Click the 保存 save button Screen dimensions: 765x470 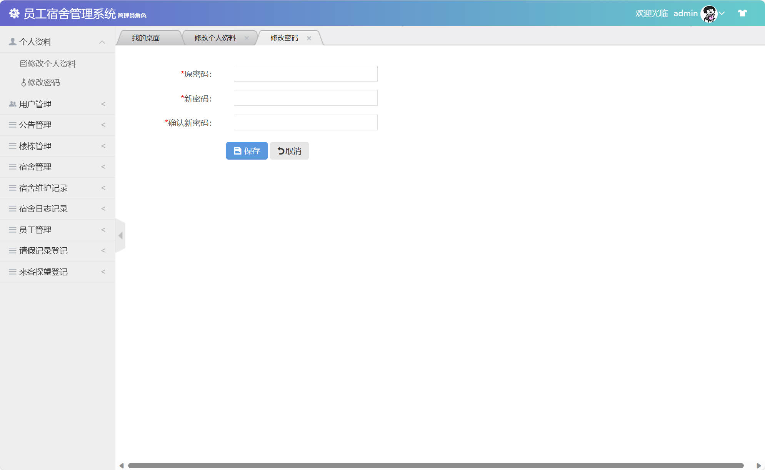point(247,151)
